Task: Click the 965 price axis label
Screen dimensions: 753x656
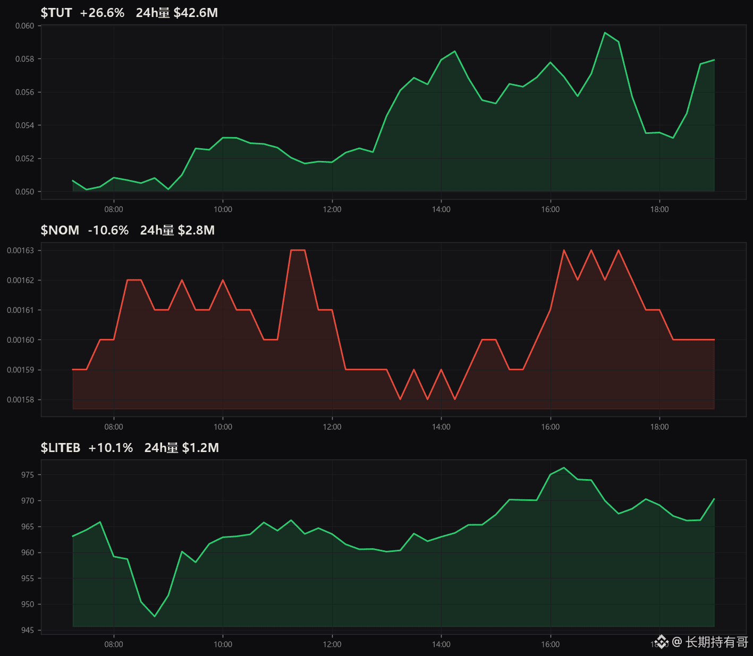Action: (x=28, y=526)
